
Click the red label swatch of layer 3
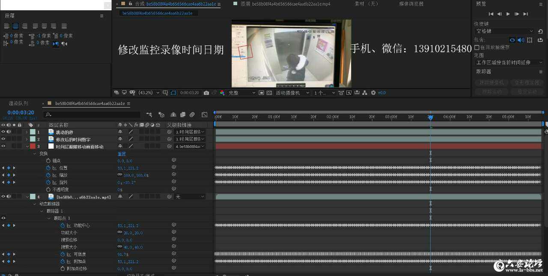33,147
